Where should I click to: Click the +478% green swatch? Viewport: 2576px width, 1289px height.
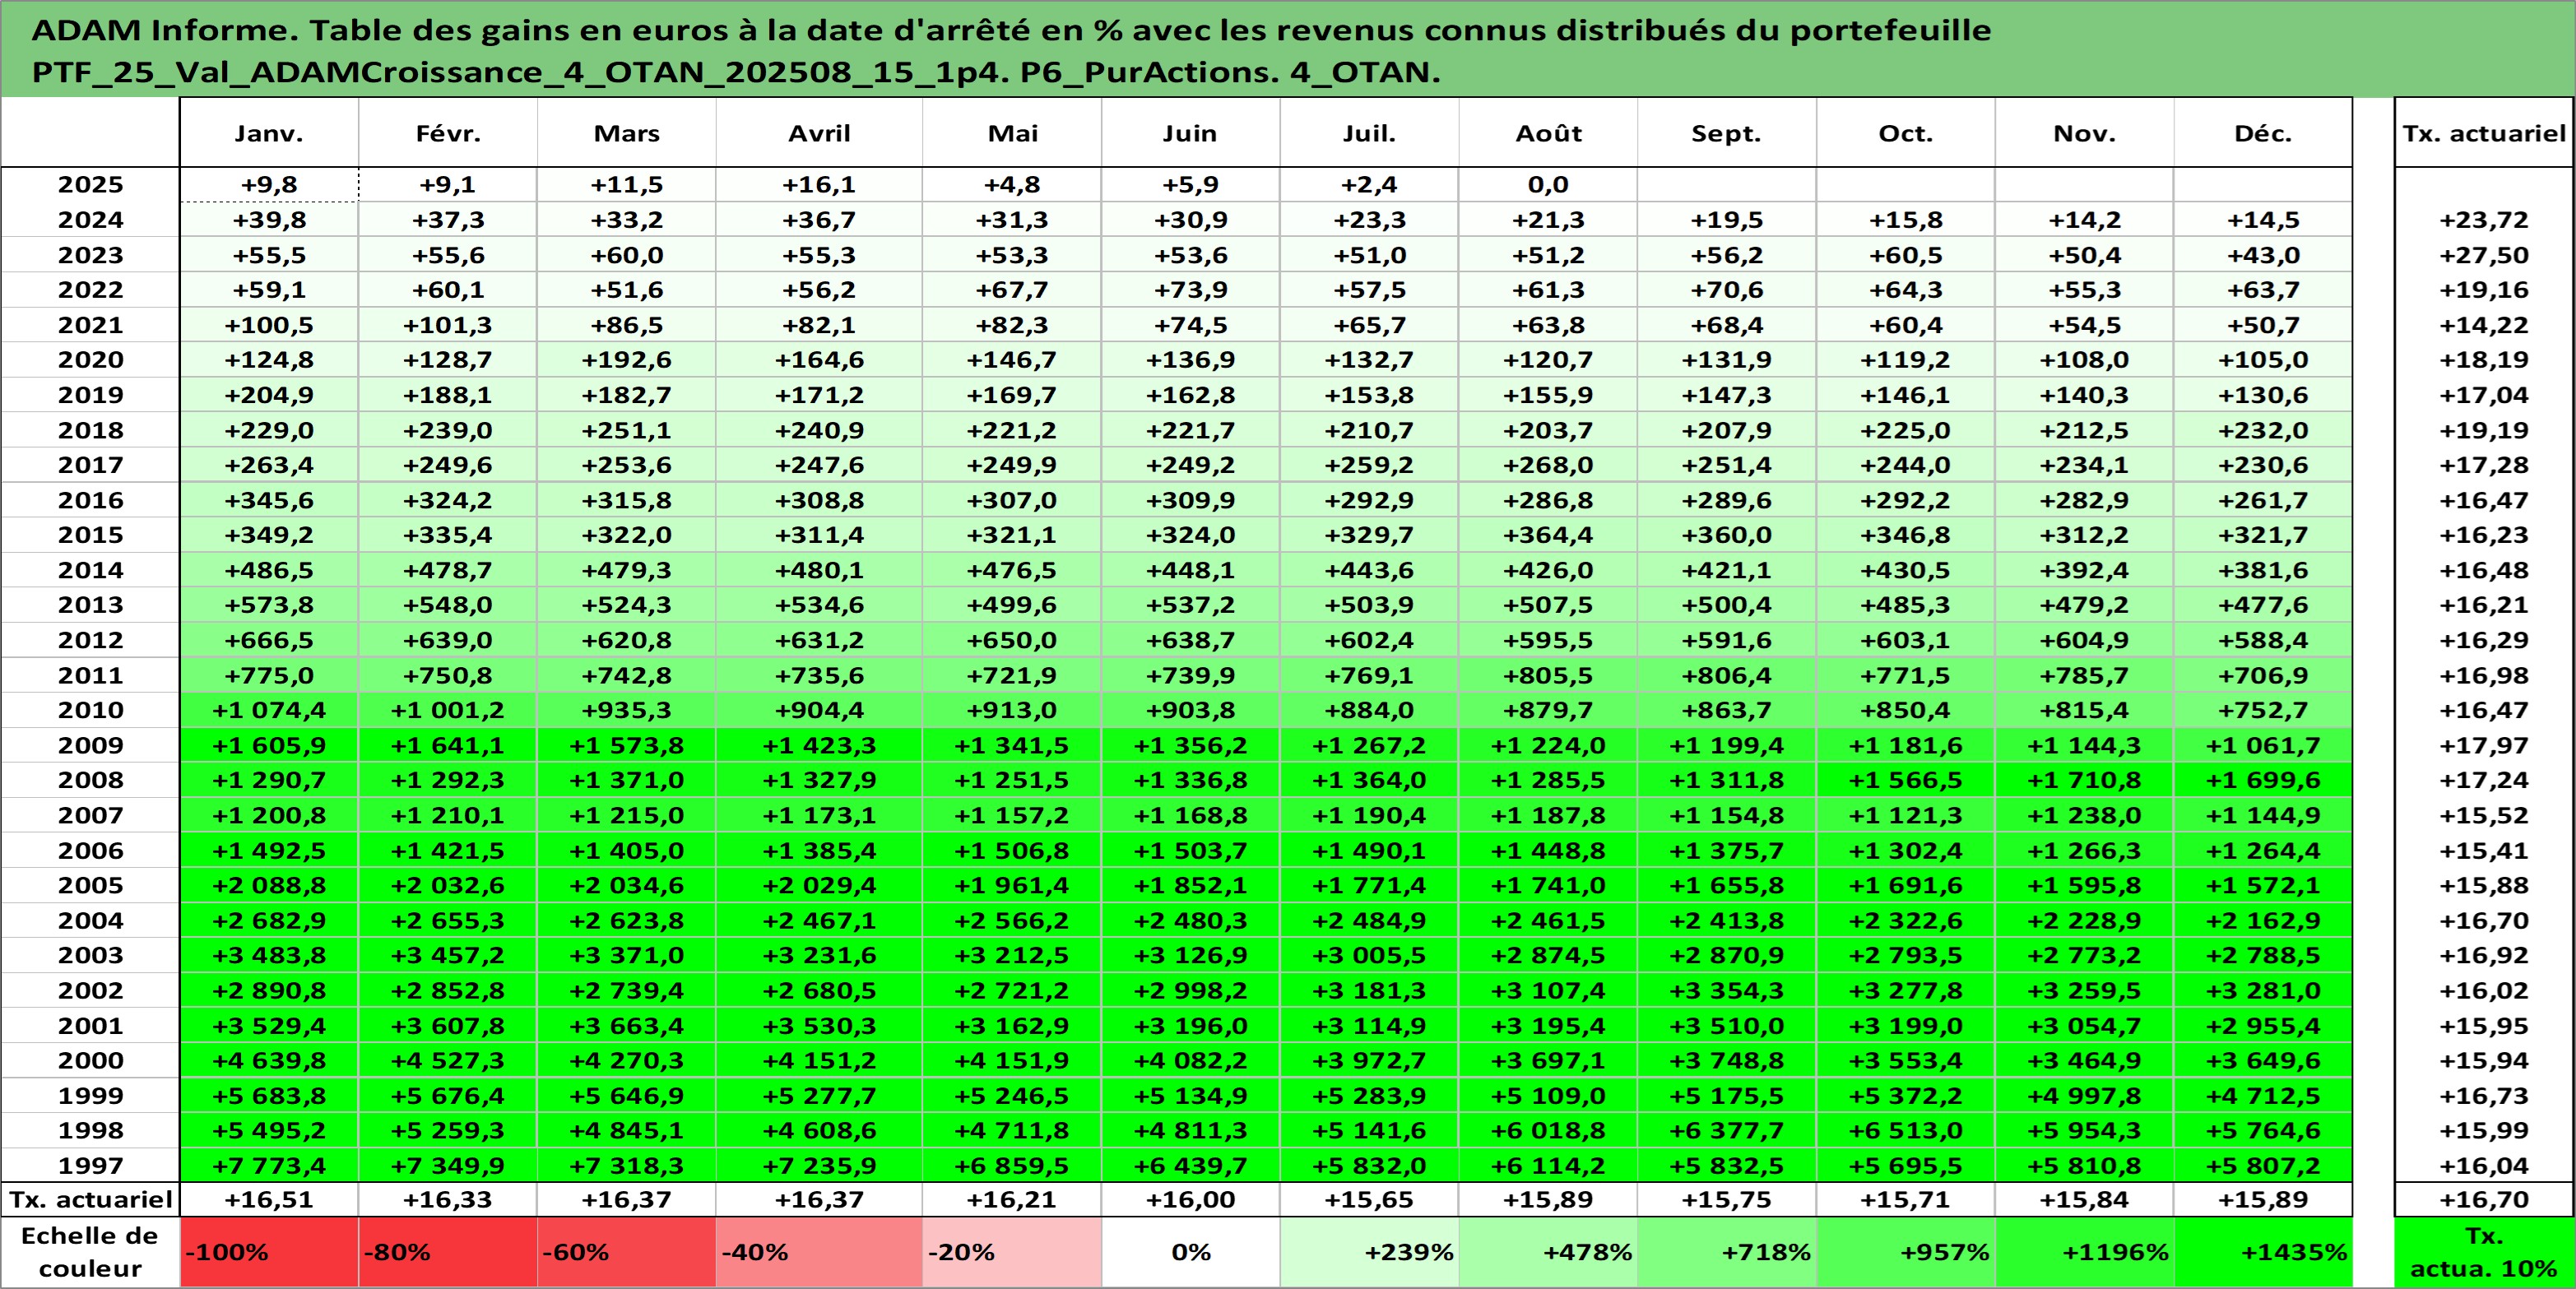tap(1548, 1252)
